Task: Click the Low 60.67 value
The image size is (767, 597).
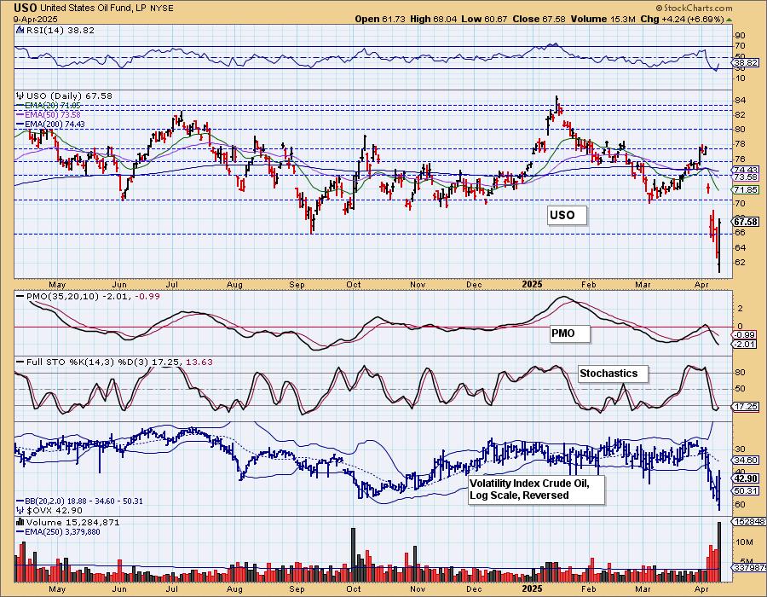Action: (x=484, y=19)
